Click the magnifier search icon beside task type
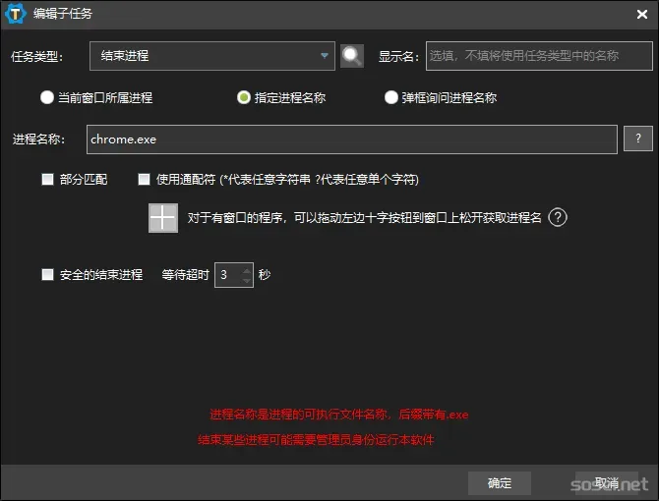The image size is (659, 501). [352, 56]
